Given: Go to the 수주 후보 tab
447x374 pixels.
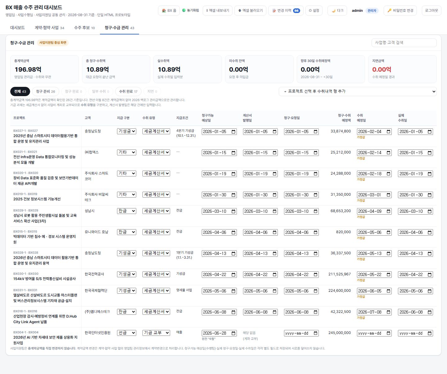Looking at the screenshot, I should [84, 28].
